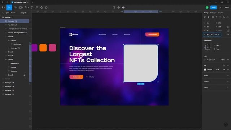231x130 pixels.
Task: Select the NFT Landing Page file tab
Action: pyautogui.click(x=20, y=3)
